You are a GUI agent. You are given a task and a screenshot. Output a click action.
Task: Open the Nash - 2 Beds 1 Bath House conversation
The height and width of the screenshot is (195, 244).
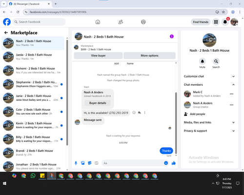coord(33,43)
